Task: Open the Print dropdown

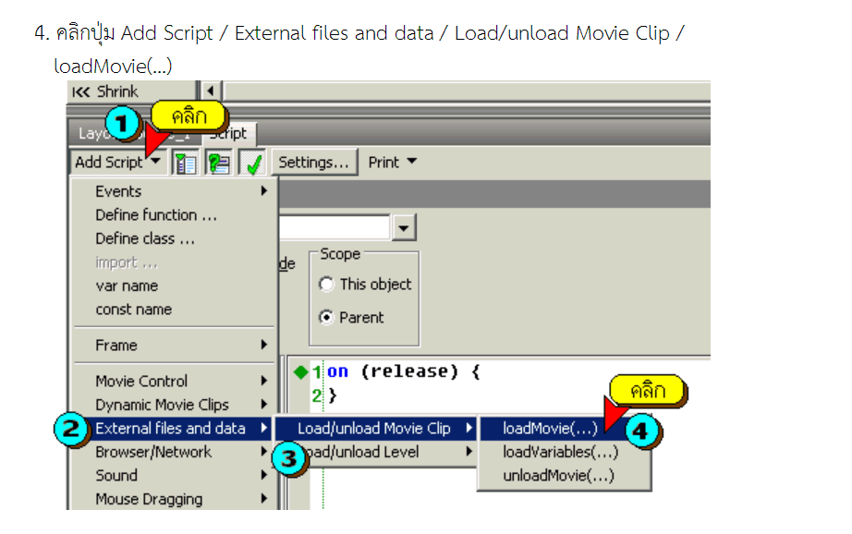Action: pos(393,162)
